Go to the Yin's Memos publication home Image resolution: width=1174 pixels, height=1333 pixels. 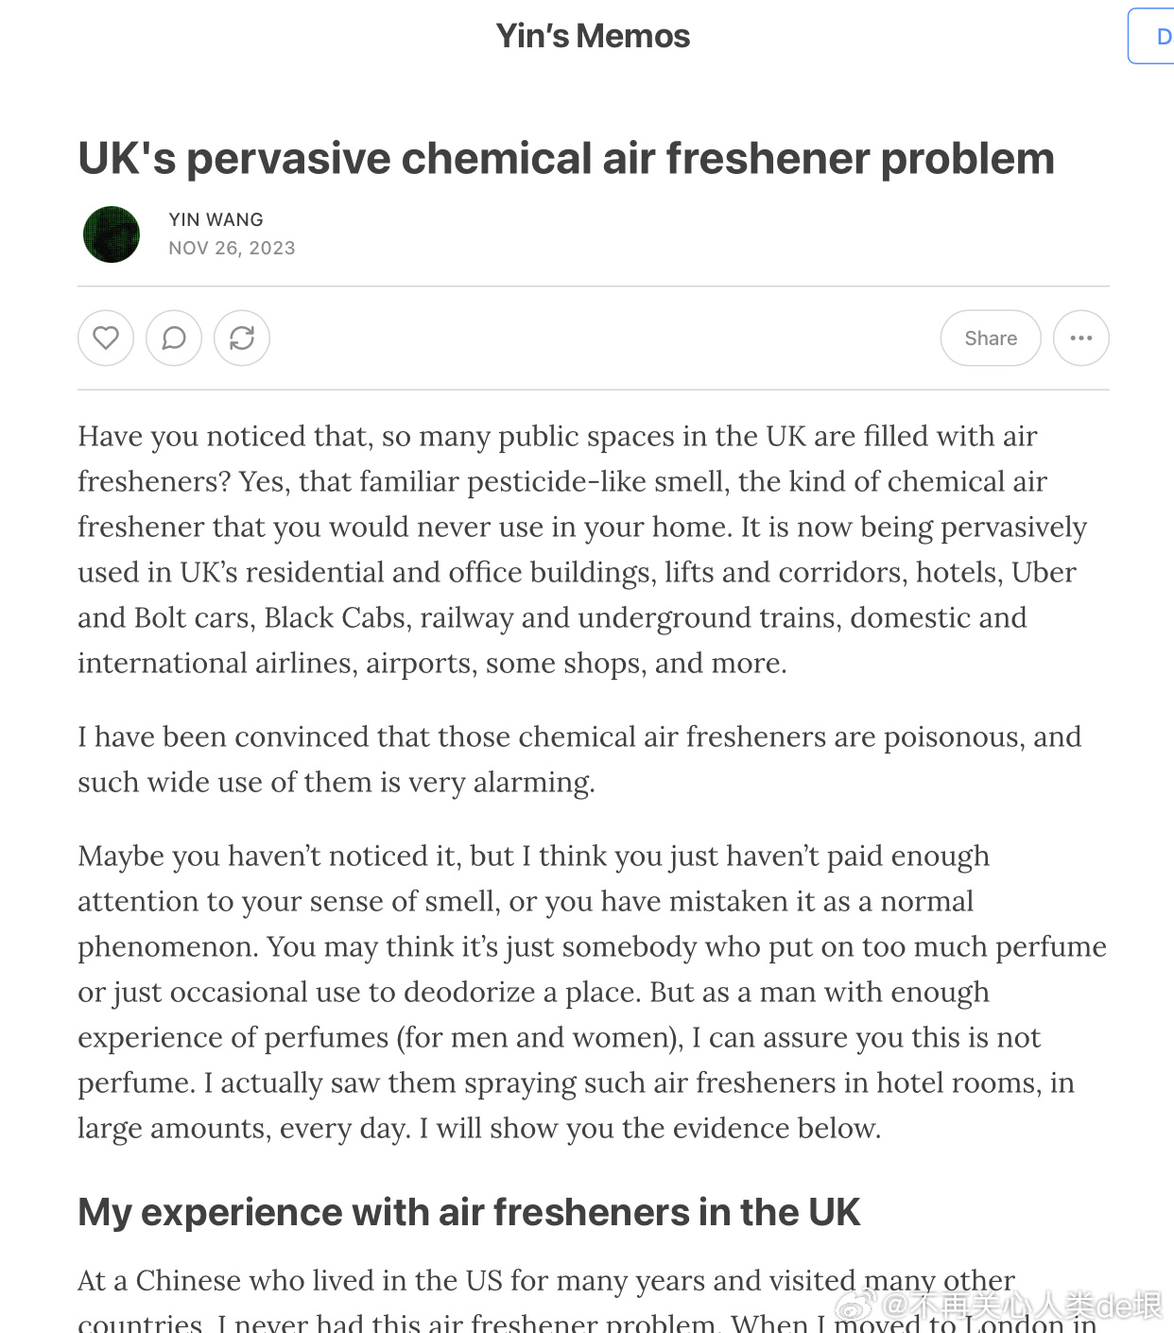click(593, 36)
